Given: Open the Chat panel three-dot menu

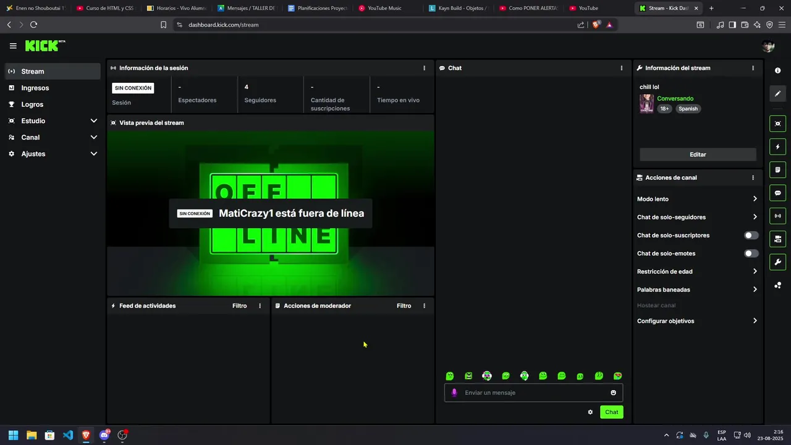Looking at the screenshot, I should (622, 68).
